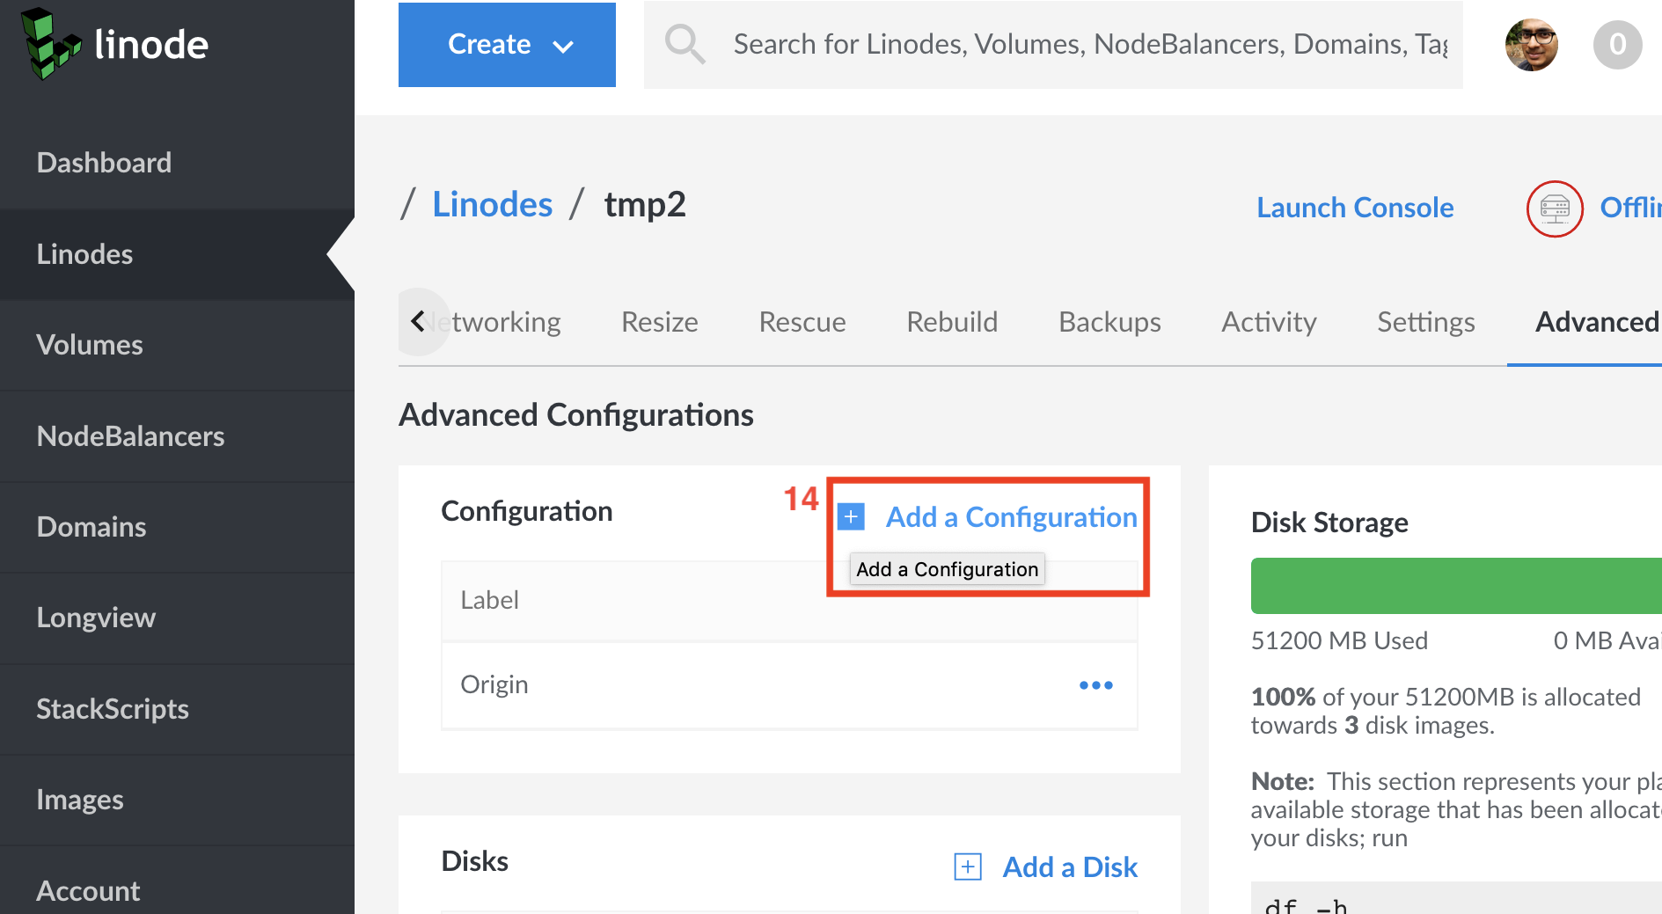Open the notifications counter badge
The height and width of the screenshot is (914, 1662).
1617,44
